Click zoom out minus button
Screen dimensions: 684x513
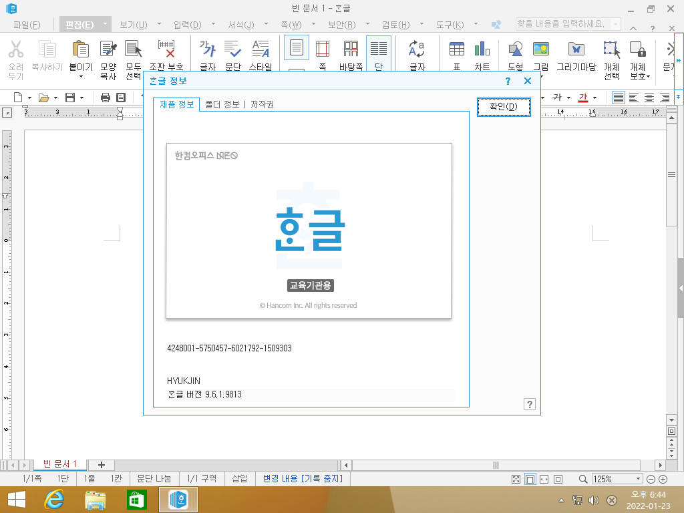tap(651, 479)
